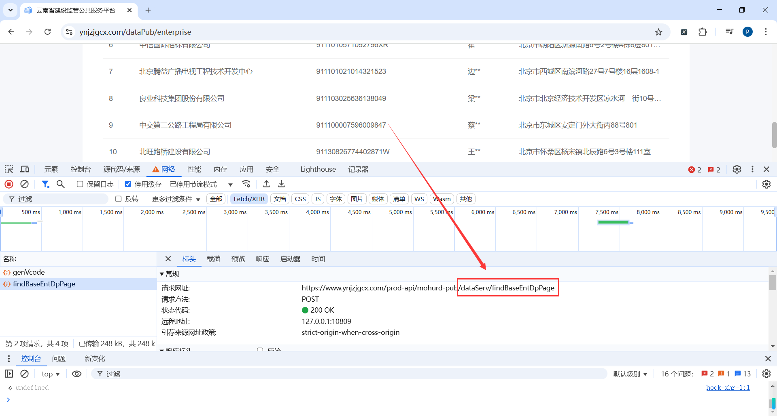Filter requests by CSS type

pos(300,199)
